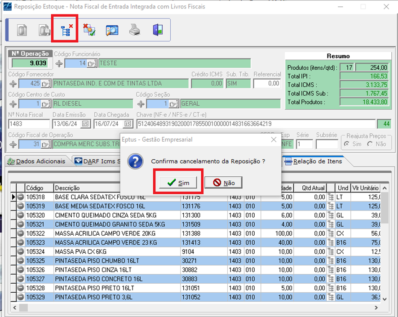
Task: Click the Descrição column header
Action: click(x=87, y=188)
